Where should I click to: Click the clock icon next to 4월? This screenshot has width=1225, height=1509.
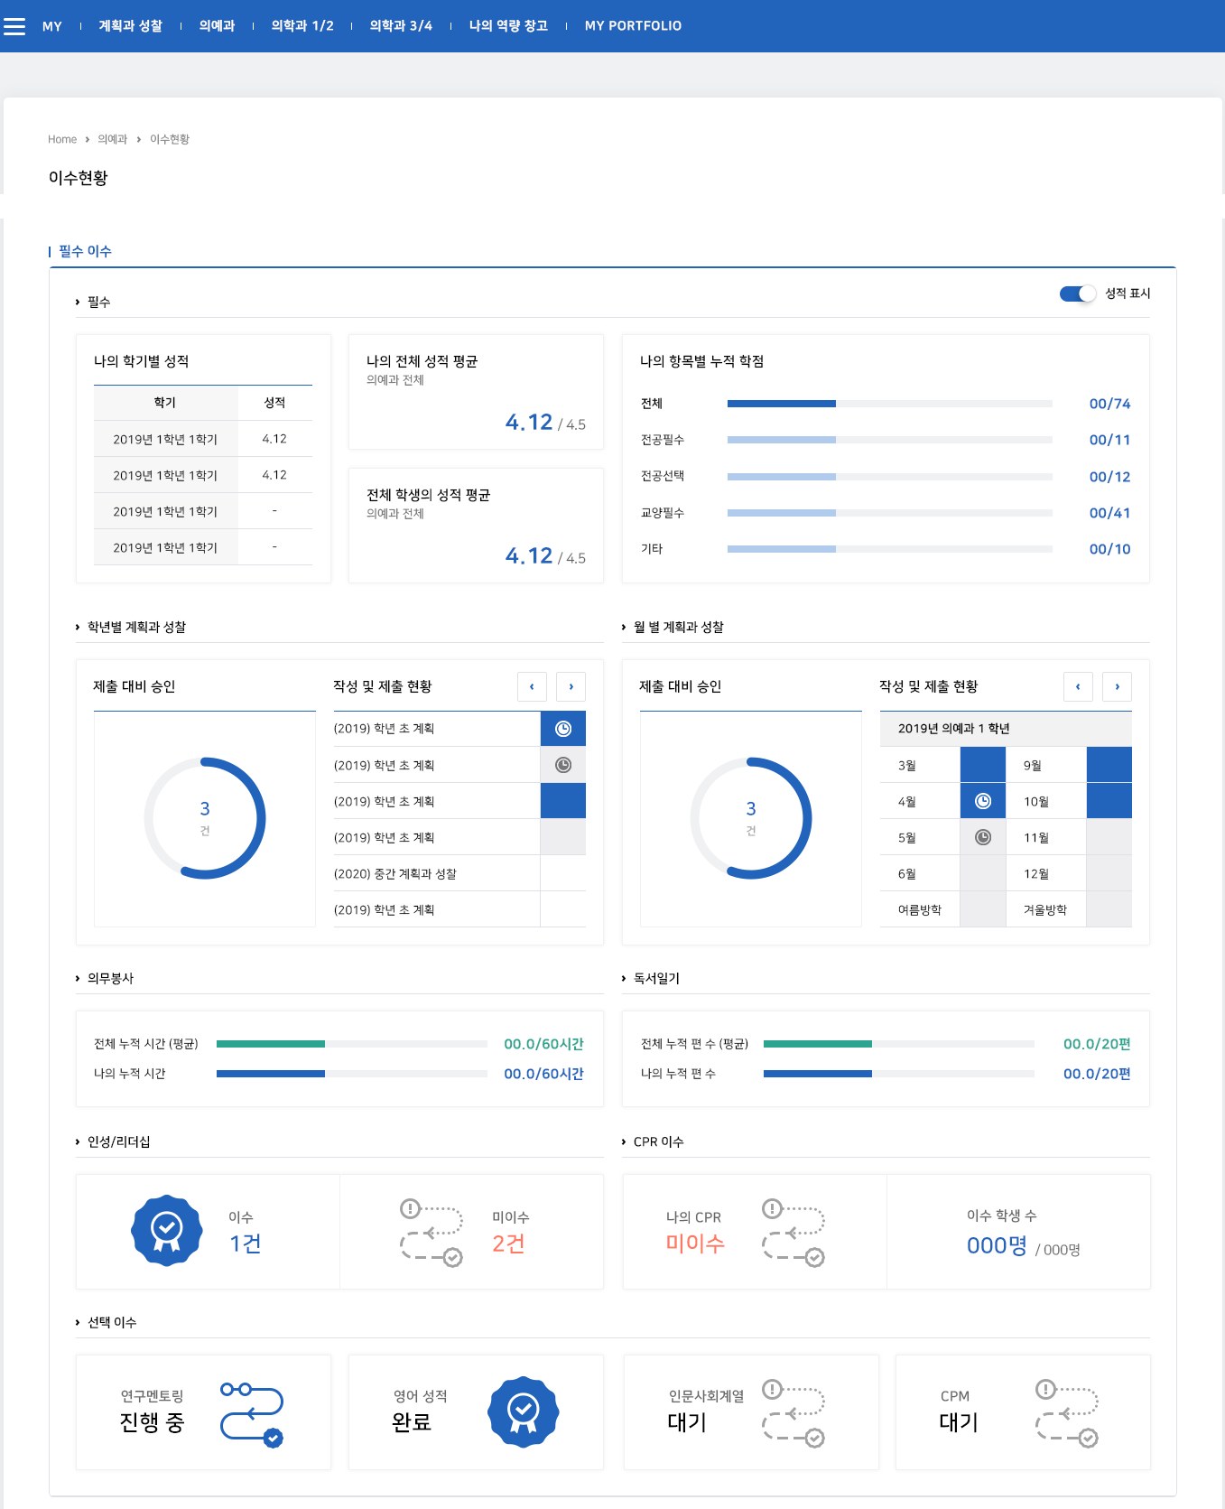point(983,801)
